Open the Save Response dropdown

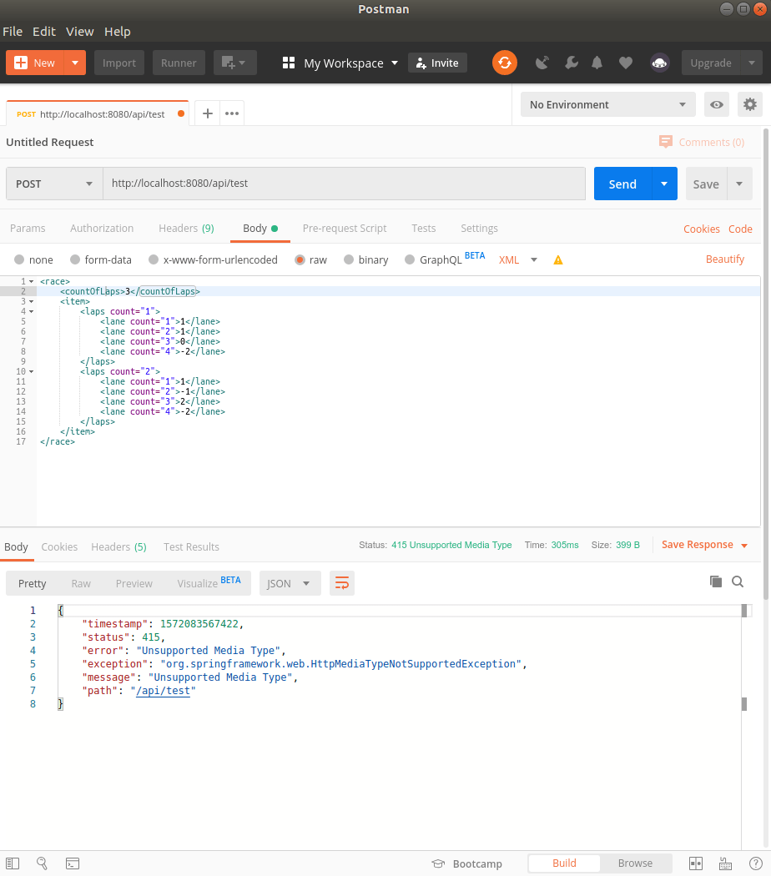click(704, 545)
